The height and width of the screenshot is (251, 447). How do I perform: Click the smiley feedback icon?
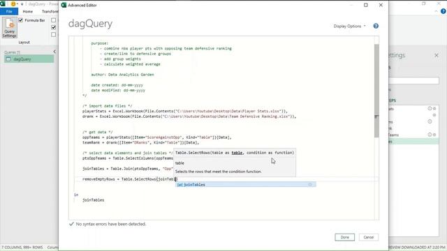coord(13,4)
